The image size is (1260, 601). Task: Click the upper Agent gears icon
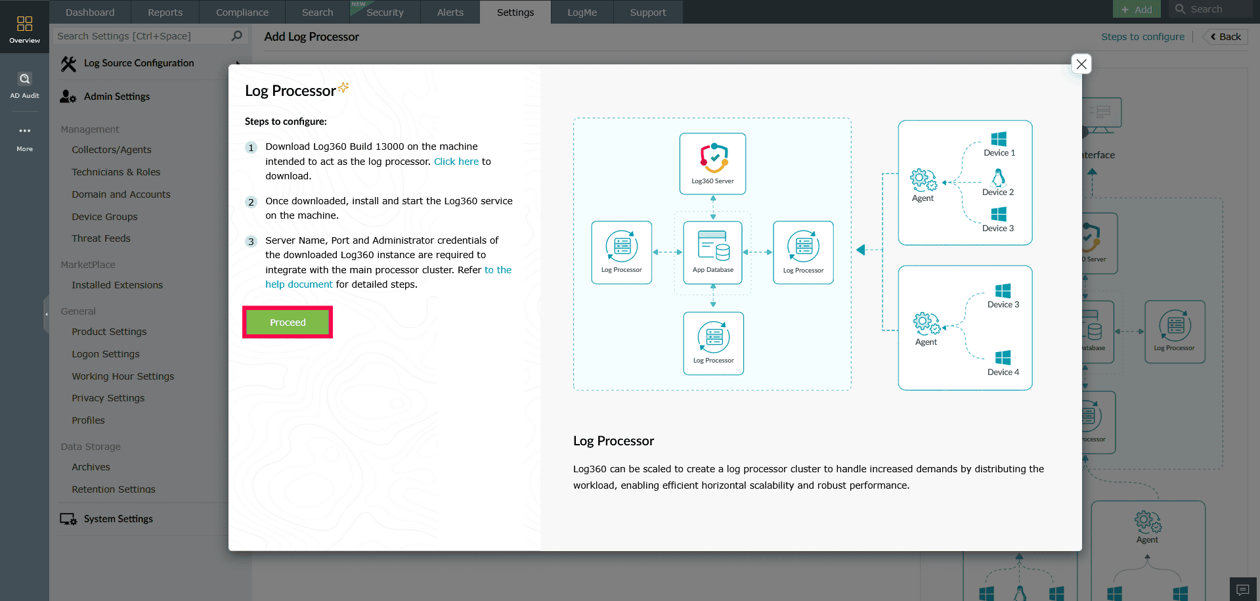pos(923,179)
